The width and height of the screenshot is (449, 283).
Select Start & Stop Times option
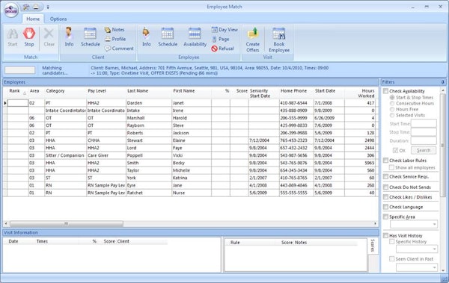point(392,98)
